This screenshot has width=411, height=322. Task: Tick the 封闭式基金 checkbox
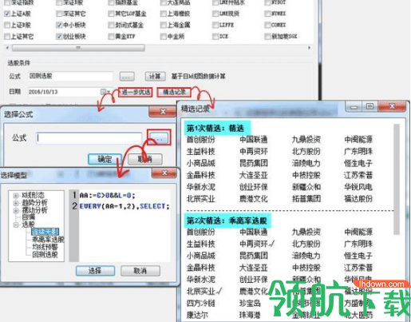tap(111, 25)
